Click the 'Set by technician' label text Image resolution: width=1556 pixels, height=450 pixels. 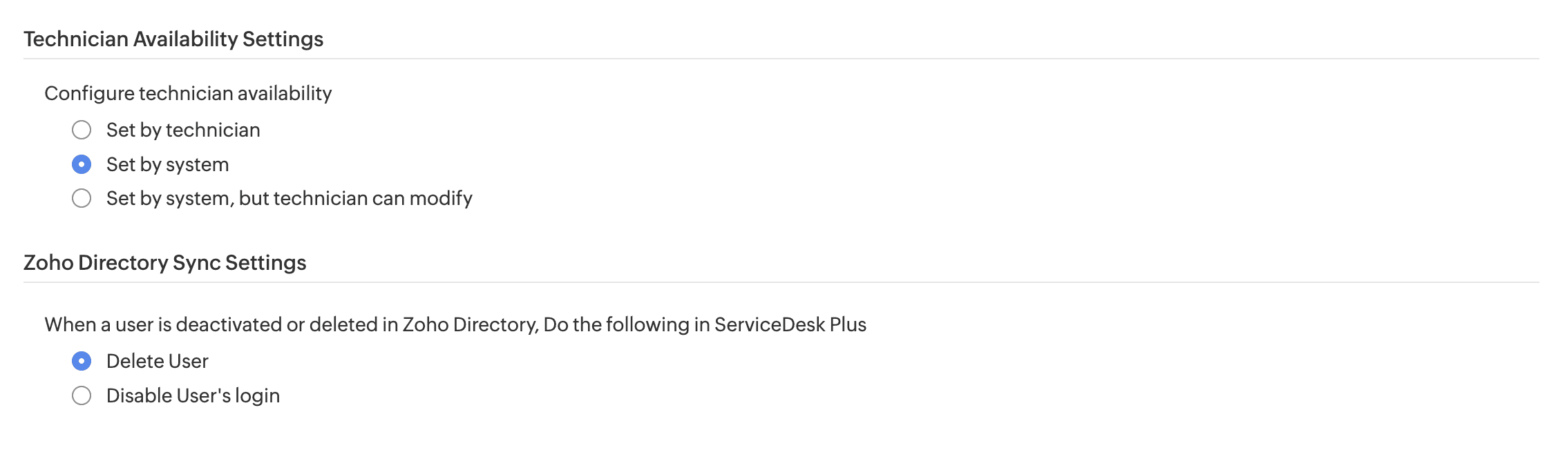(x=183, y=130)
